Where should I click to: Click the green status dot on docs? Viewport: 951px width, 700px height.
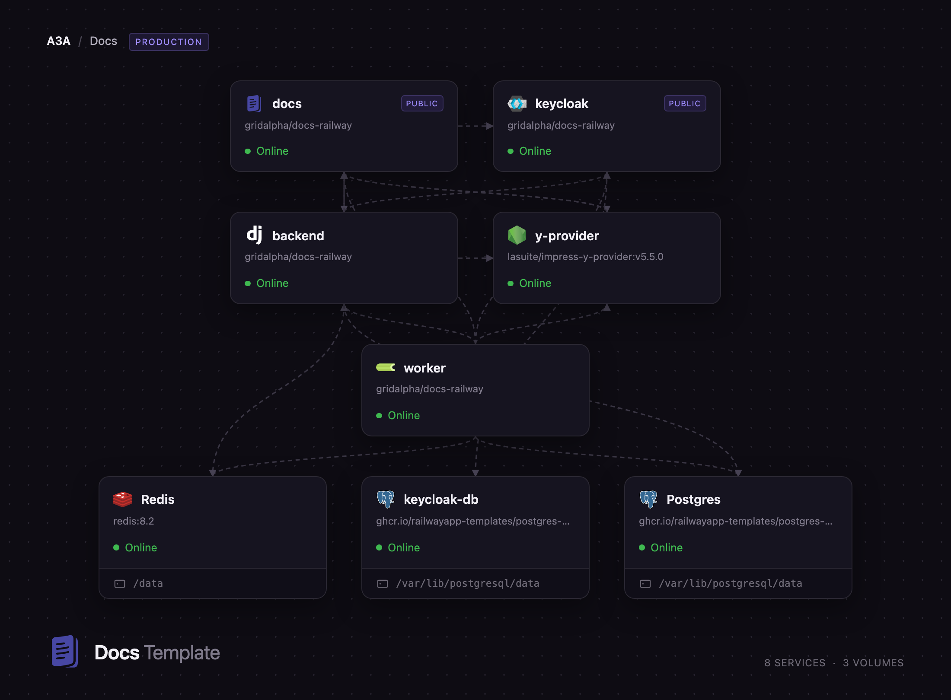tap(248, 151)
